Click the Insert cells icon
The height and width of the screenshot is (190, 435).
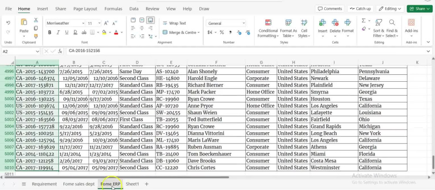tap(322, 23)
